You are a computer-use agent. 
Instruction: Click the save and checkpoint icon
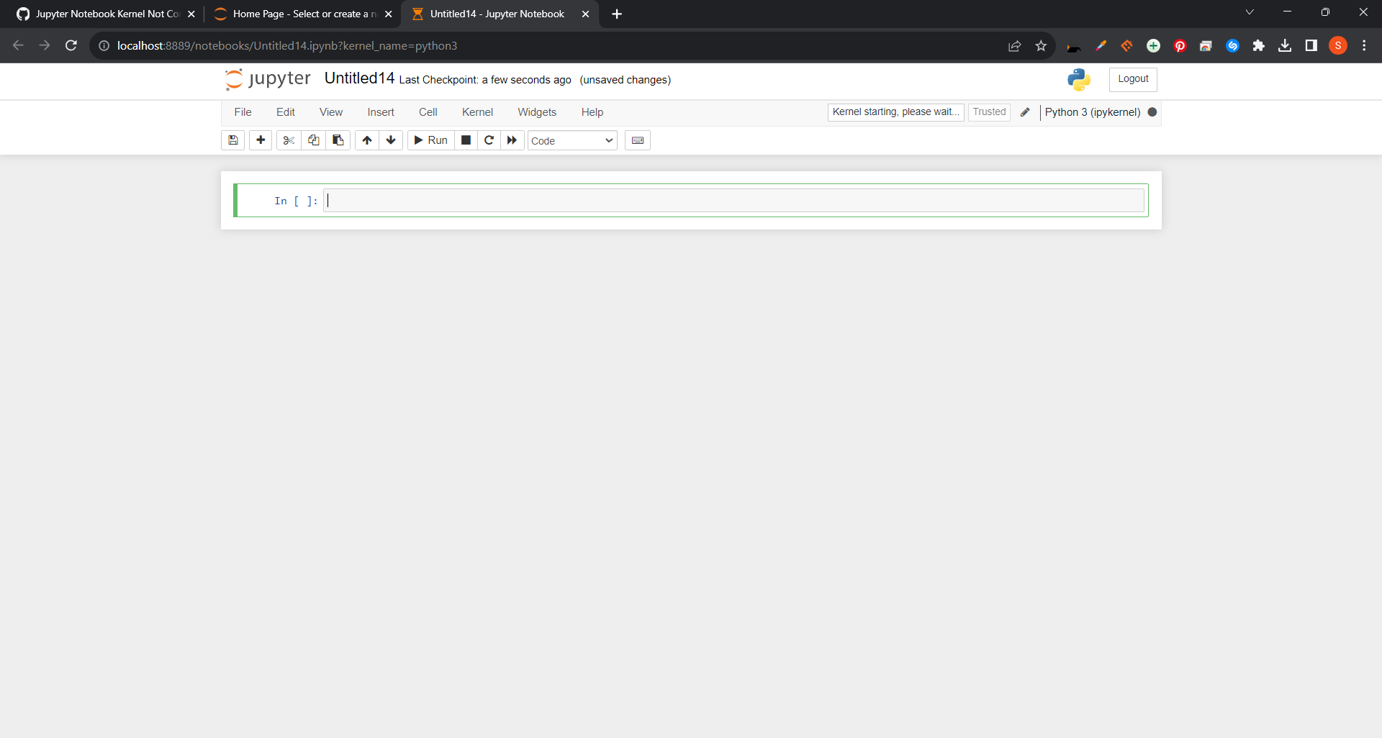pos(232,140)
